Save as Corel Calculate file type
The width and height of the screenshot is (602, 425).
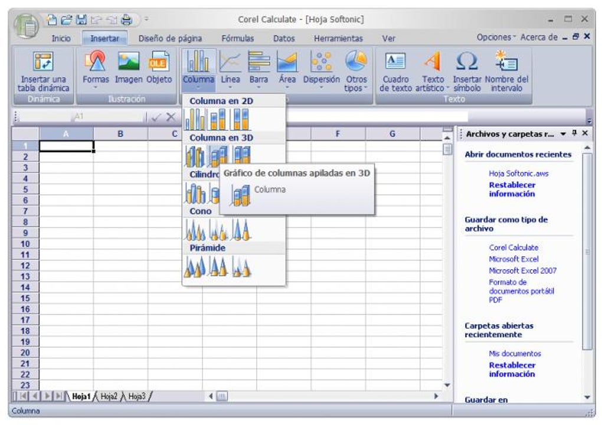[513, 248]
